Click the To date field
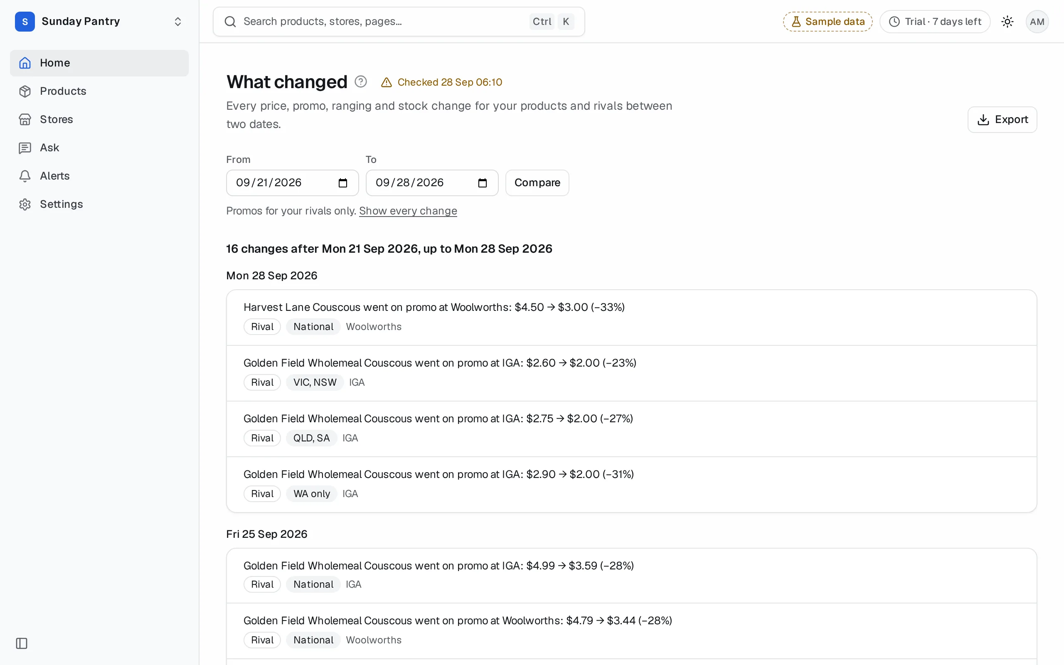The width and height of the screenshot is (1064, 665). 432,183
